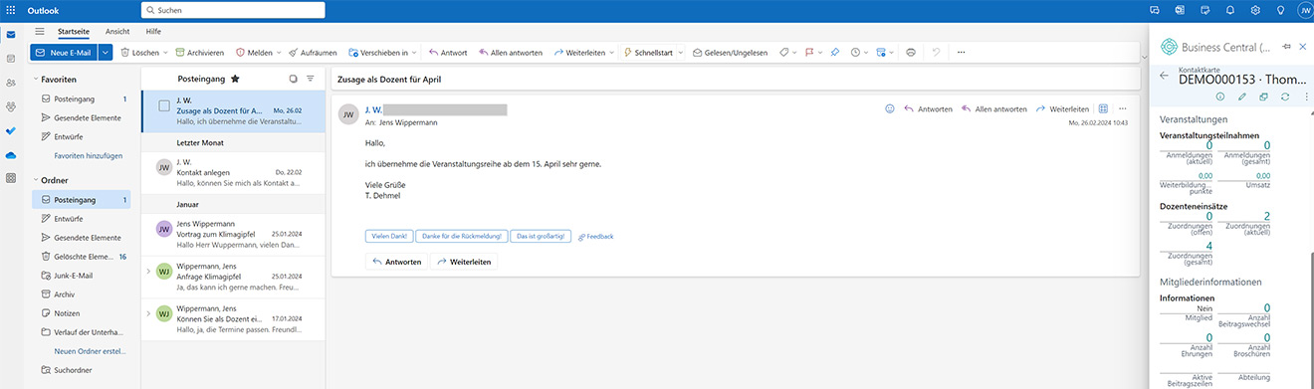This screenshot has width=1314, height=389.
Task: Pin the Business Central add-in pane
Action: [x=1286, y=47]
